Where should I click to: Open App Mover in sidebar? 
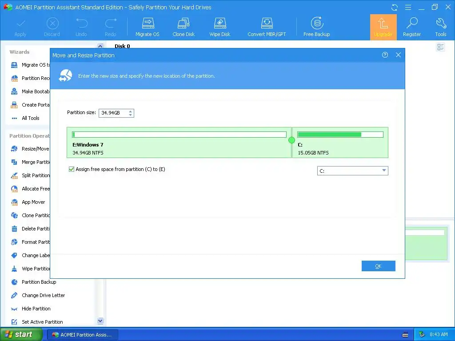28,202
